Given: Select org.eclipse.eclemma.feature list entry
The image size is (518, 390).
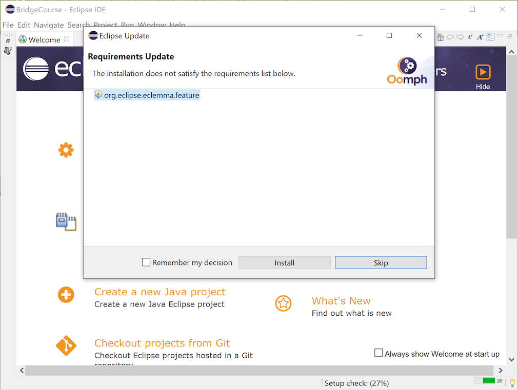Looking at the screenshot, I should tap(151, 95).
